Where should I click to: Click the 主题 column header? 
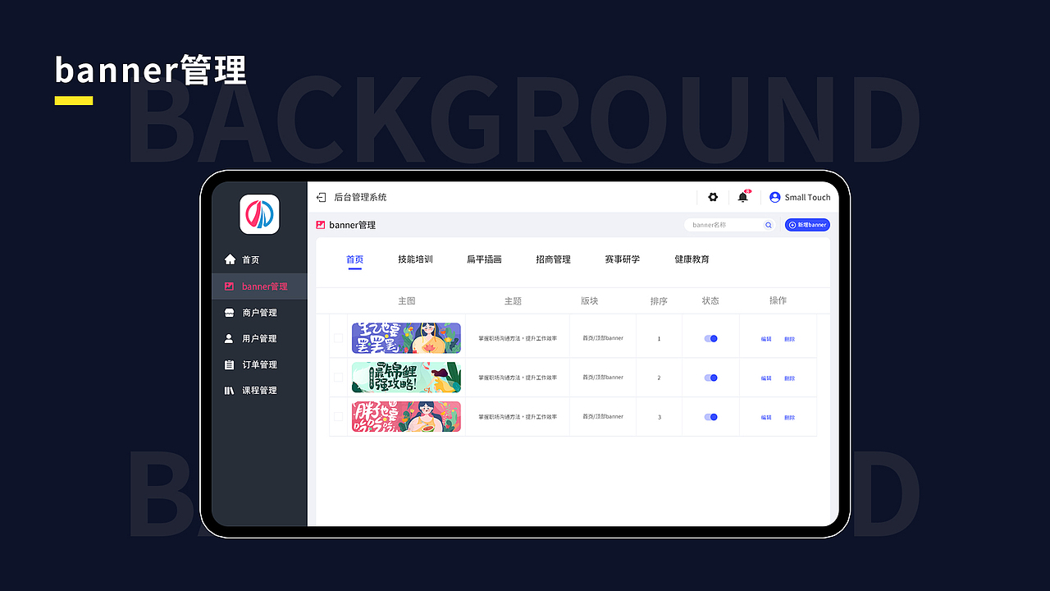(x=513, y=301)
